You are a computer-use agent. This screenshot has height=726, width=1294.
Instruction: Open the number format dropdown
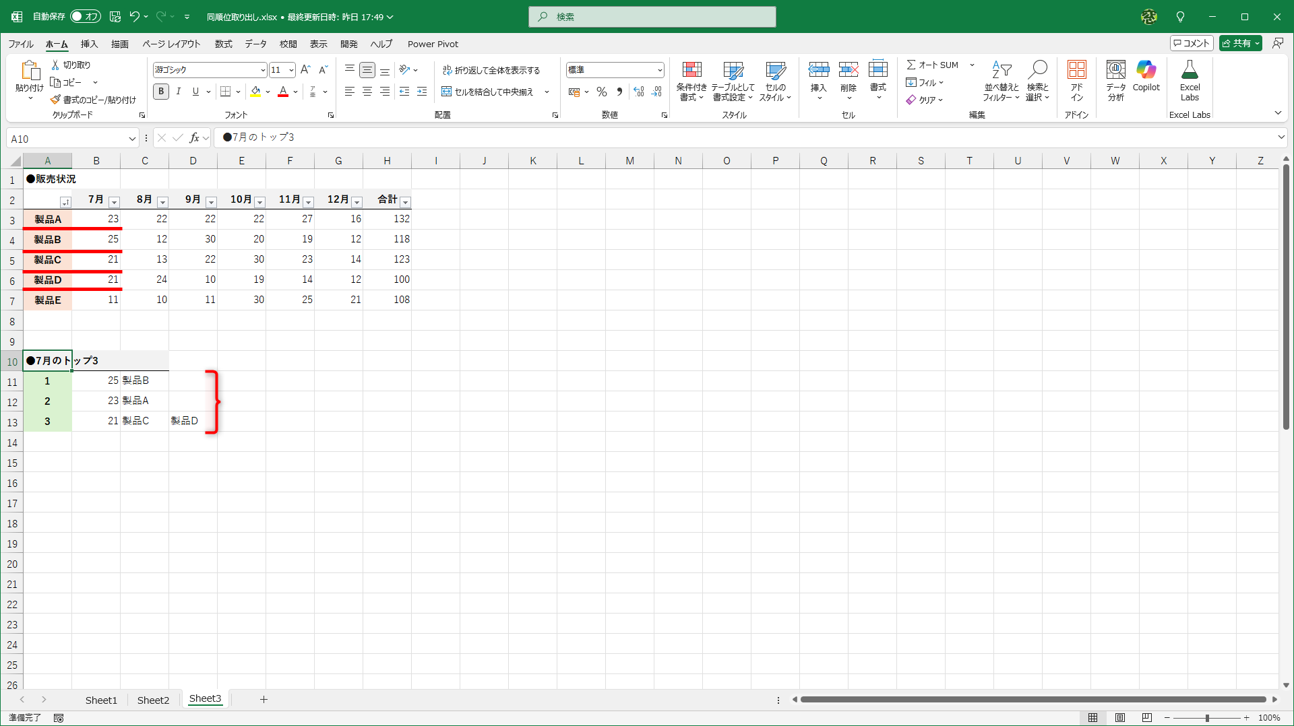659,70
